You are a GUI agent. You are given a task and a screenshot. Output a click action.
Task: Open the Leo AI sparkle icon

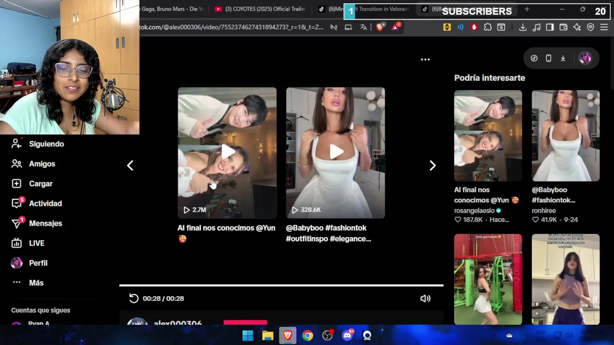pyautogui.click(x=577, y=27)
